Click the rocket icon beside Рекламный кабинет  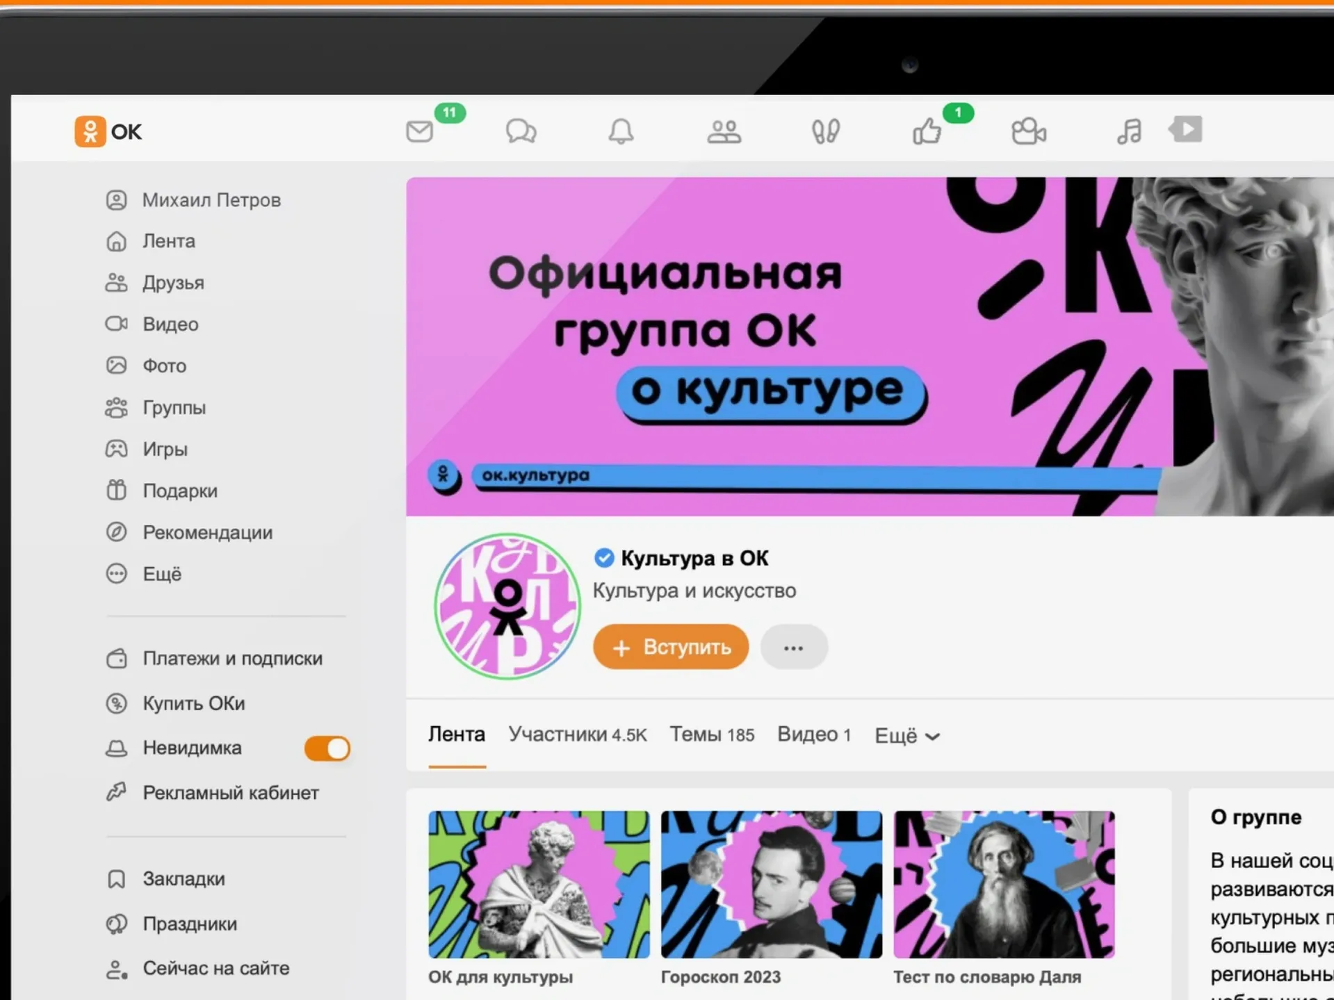[x=116, y=792]
